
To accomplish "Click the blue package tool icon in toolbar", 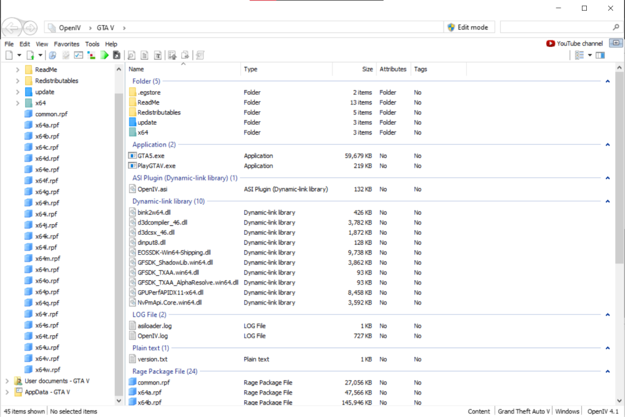I will [x=52, y=56].
